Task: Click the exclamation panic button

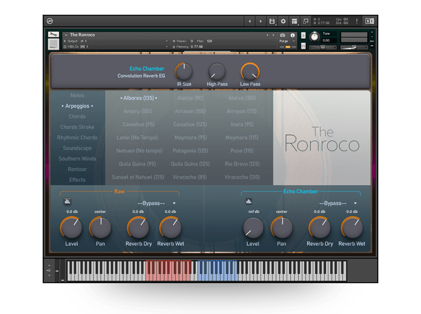Action: [357, 21]
